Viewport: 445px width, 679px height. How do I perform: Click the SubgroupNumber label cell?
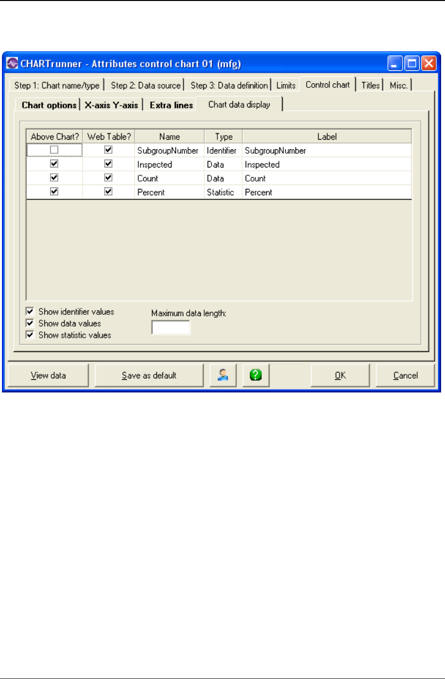pos(327,150)
